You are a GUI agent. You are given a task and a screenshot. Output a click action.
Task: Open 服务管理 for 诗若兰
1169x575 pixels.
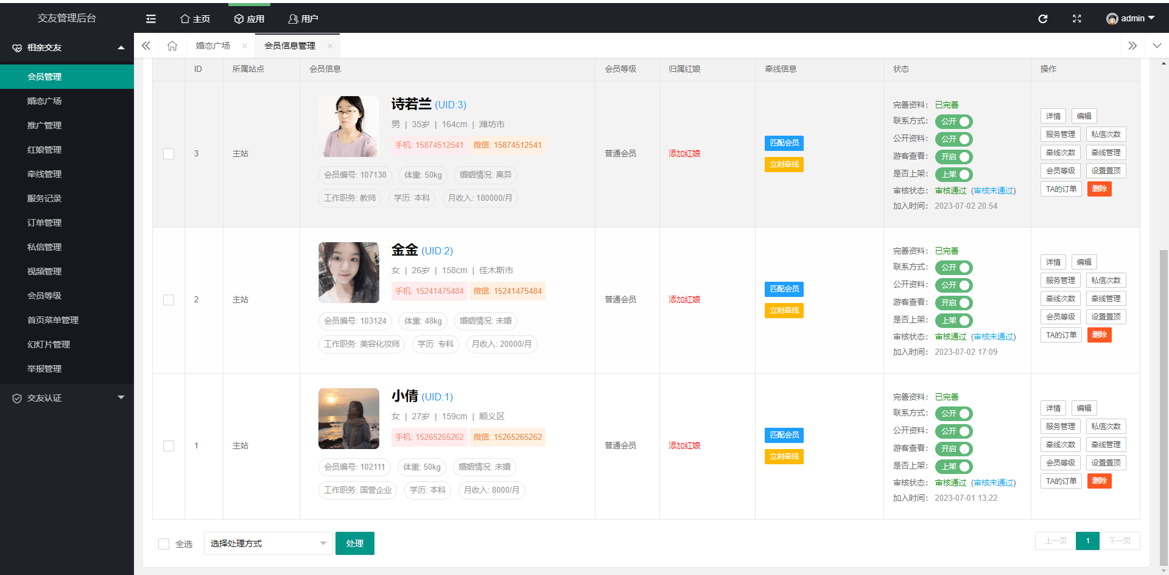1061,134
